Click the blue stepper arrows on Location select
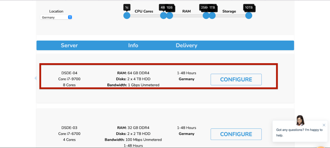The image size is (330, 148). pyautogui.click(x=70, y=17)
